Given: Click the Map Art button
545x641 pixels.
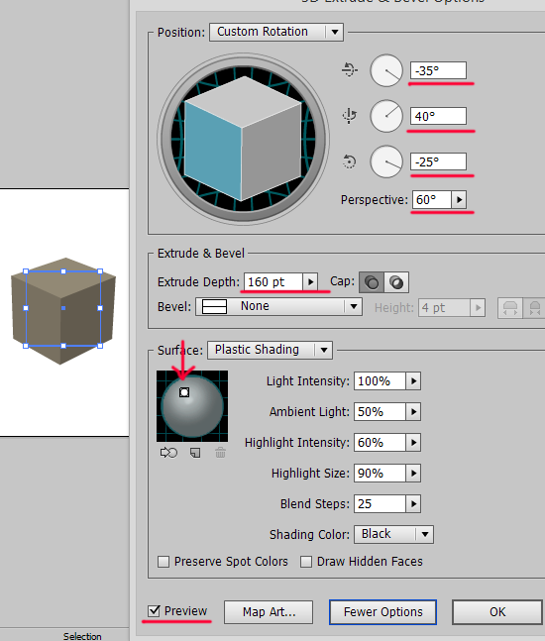Looking at the screenshot, I should [x=269, y=612].
